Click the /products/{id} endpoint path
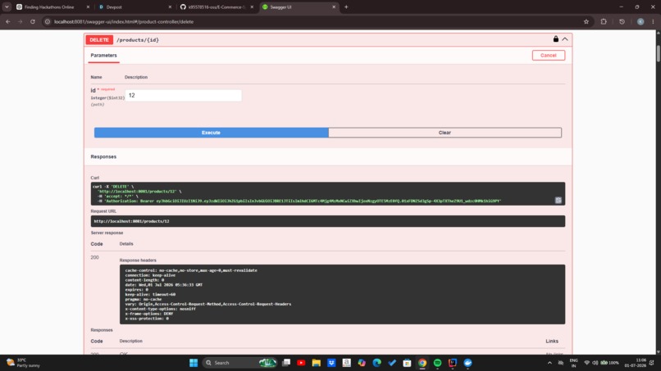The image size is (661, 371). tap(138, 40)
